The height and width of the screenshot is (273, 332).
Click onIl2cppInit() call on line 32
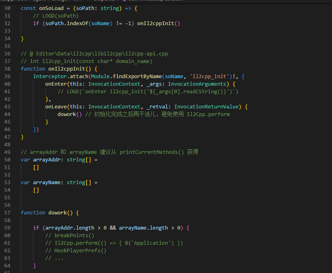(x=159, y=23)
